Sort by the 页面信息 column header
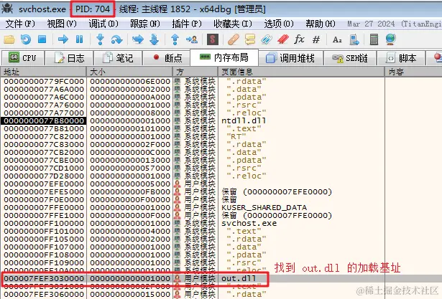 (301, 72)
